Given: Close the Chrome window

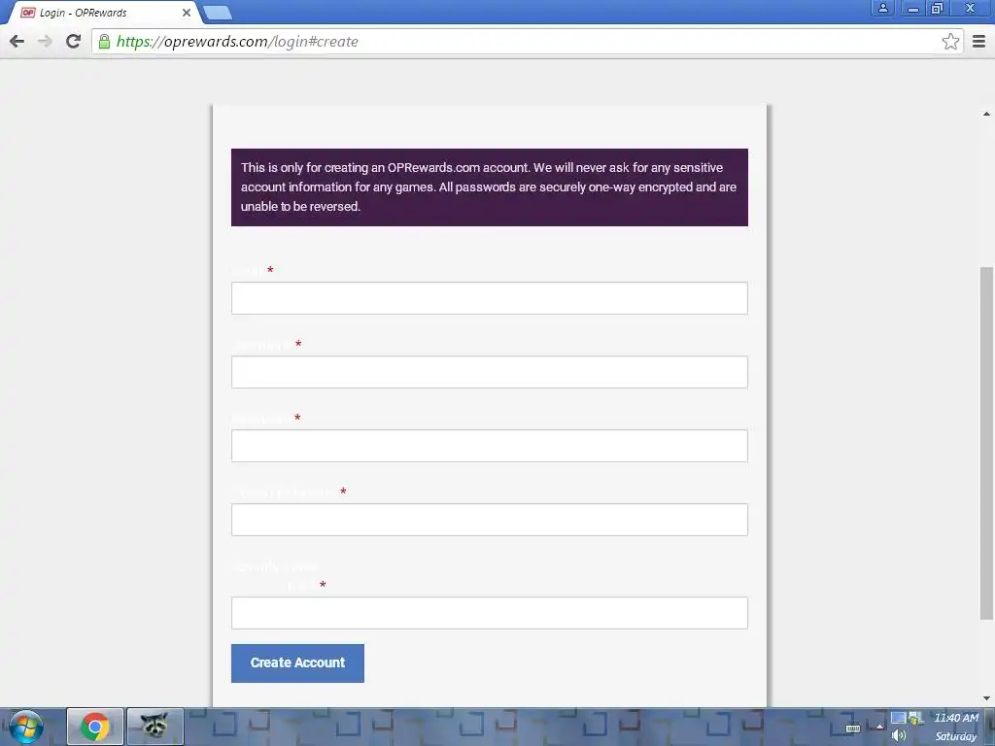Looking at the screenshot, I should click(971, 8).
